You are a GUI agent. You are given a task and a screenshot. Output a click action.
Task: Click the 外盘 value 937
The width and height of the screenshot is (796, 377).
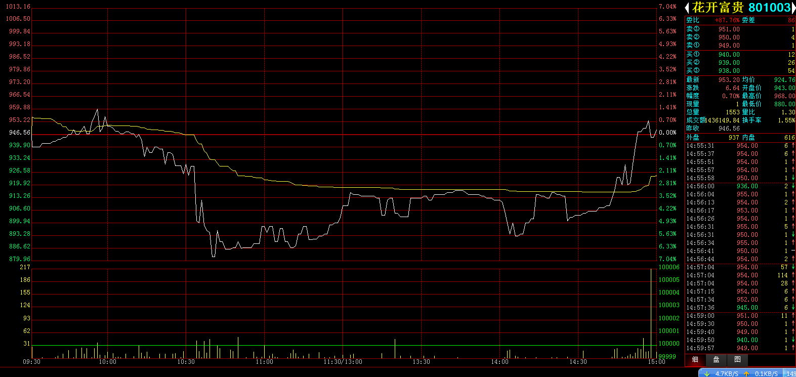pos(734,138)
